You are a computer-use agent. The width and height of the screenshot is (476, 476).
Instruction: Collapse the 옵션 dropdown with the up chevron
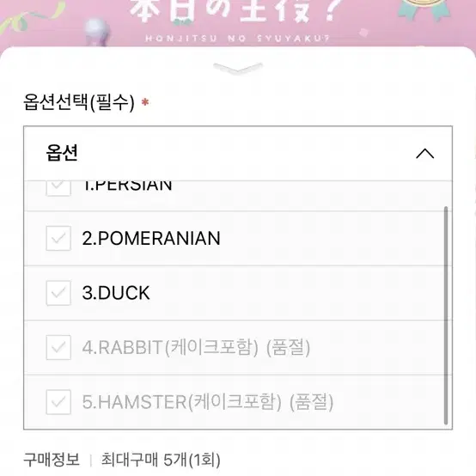click(x=424, y=154)
